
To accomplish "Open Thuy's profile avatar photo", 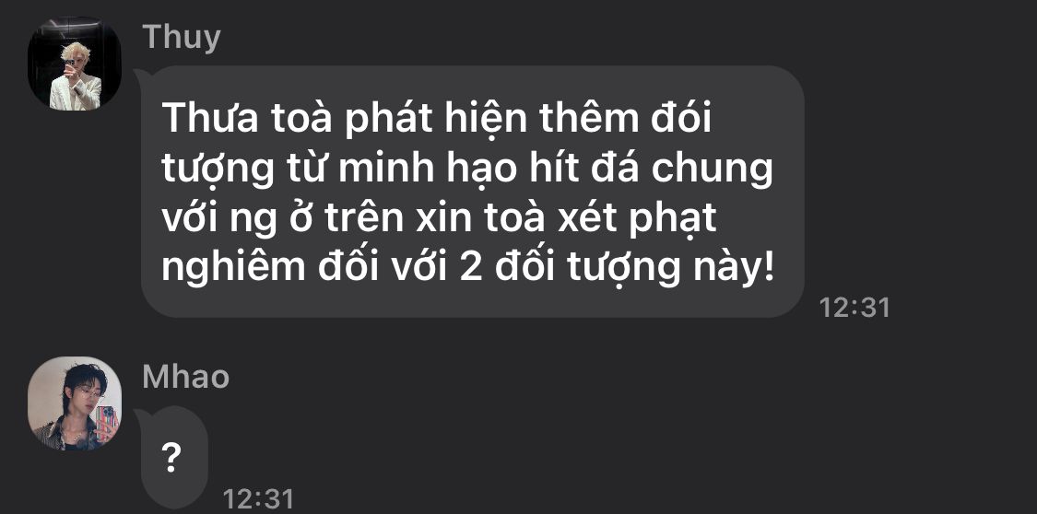I will pyautogui.click(x=74, y=64).
